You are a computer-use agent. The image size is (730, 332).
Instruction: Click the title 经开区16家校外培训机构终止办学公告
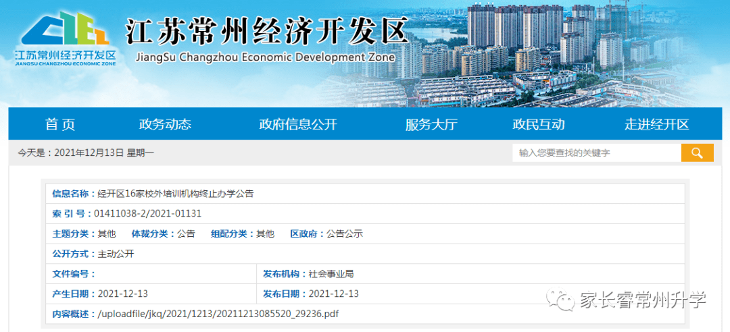pos(176,194)
